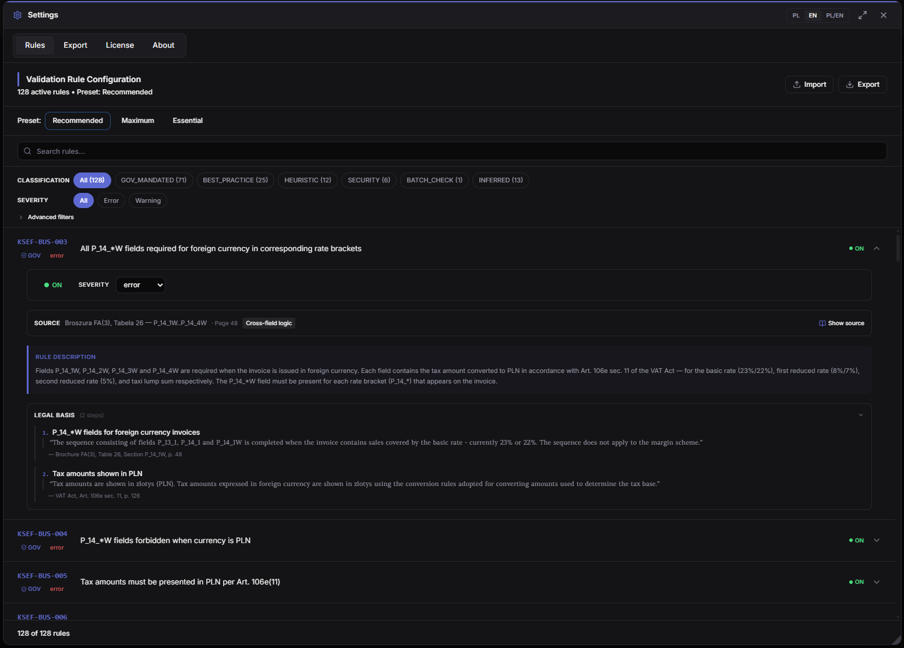Click the book icon beside Show source
Image resolution: width=904 pixels, height=648 pixels.
822,323
